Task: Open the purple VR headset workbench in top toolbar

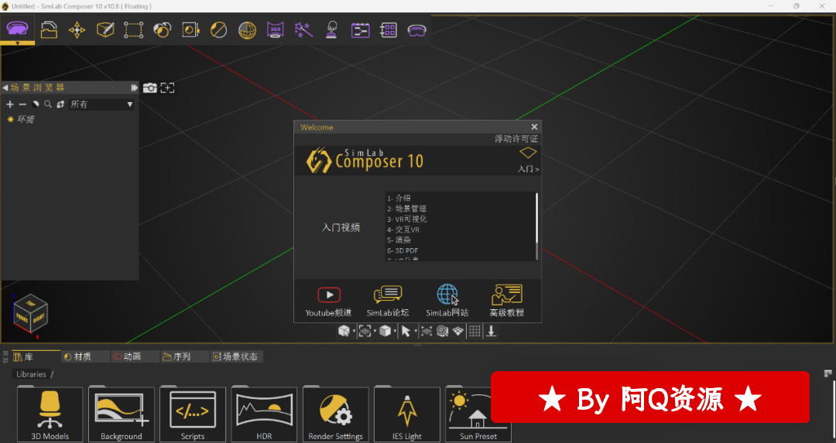Action: coord(18,29)
